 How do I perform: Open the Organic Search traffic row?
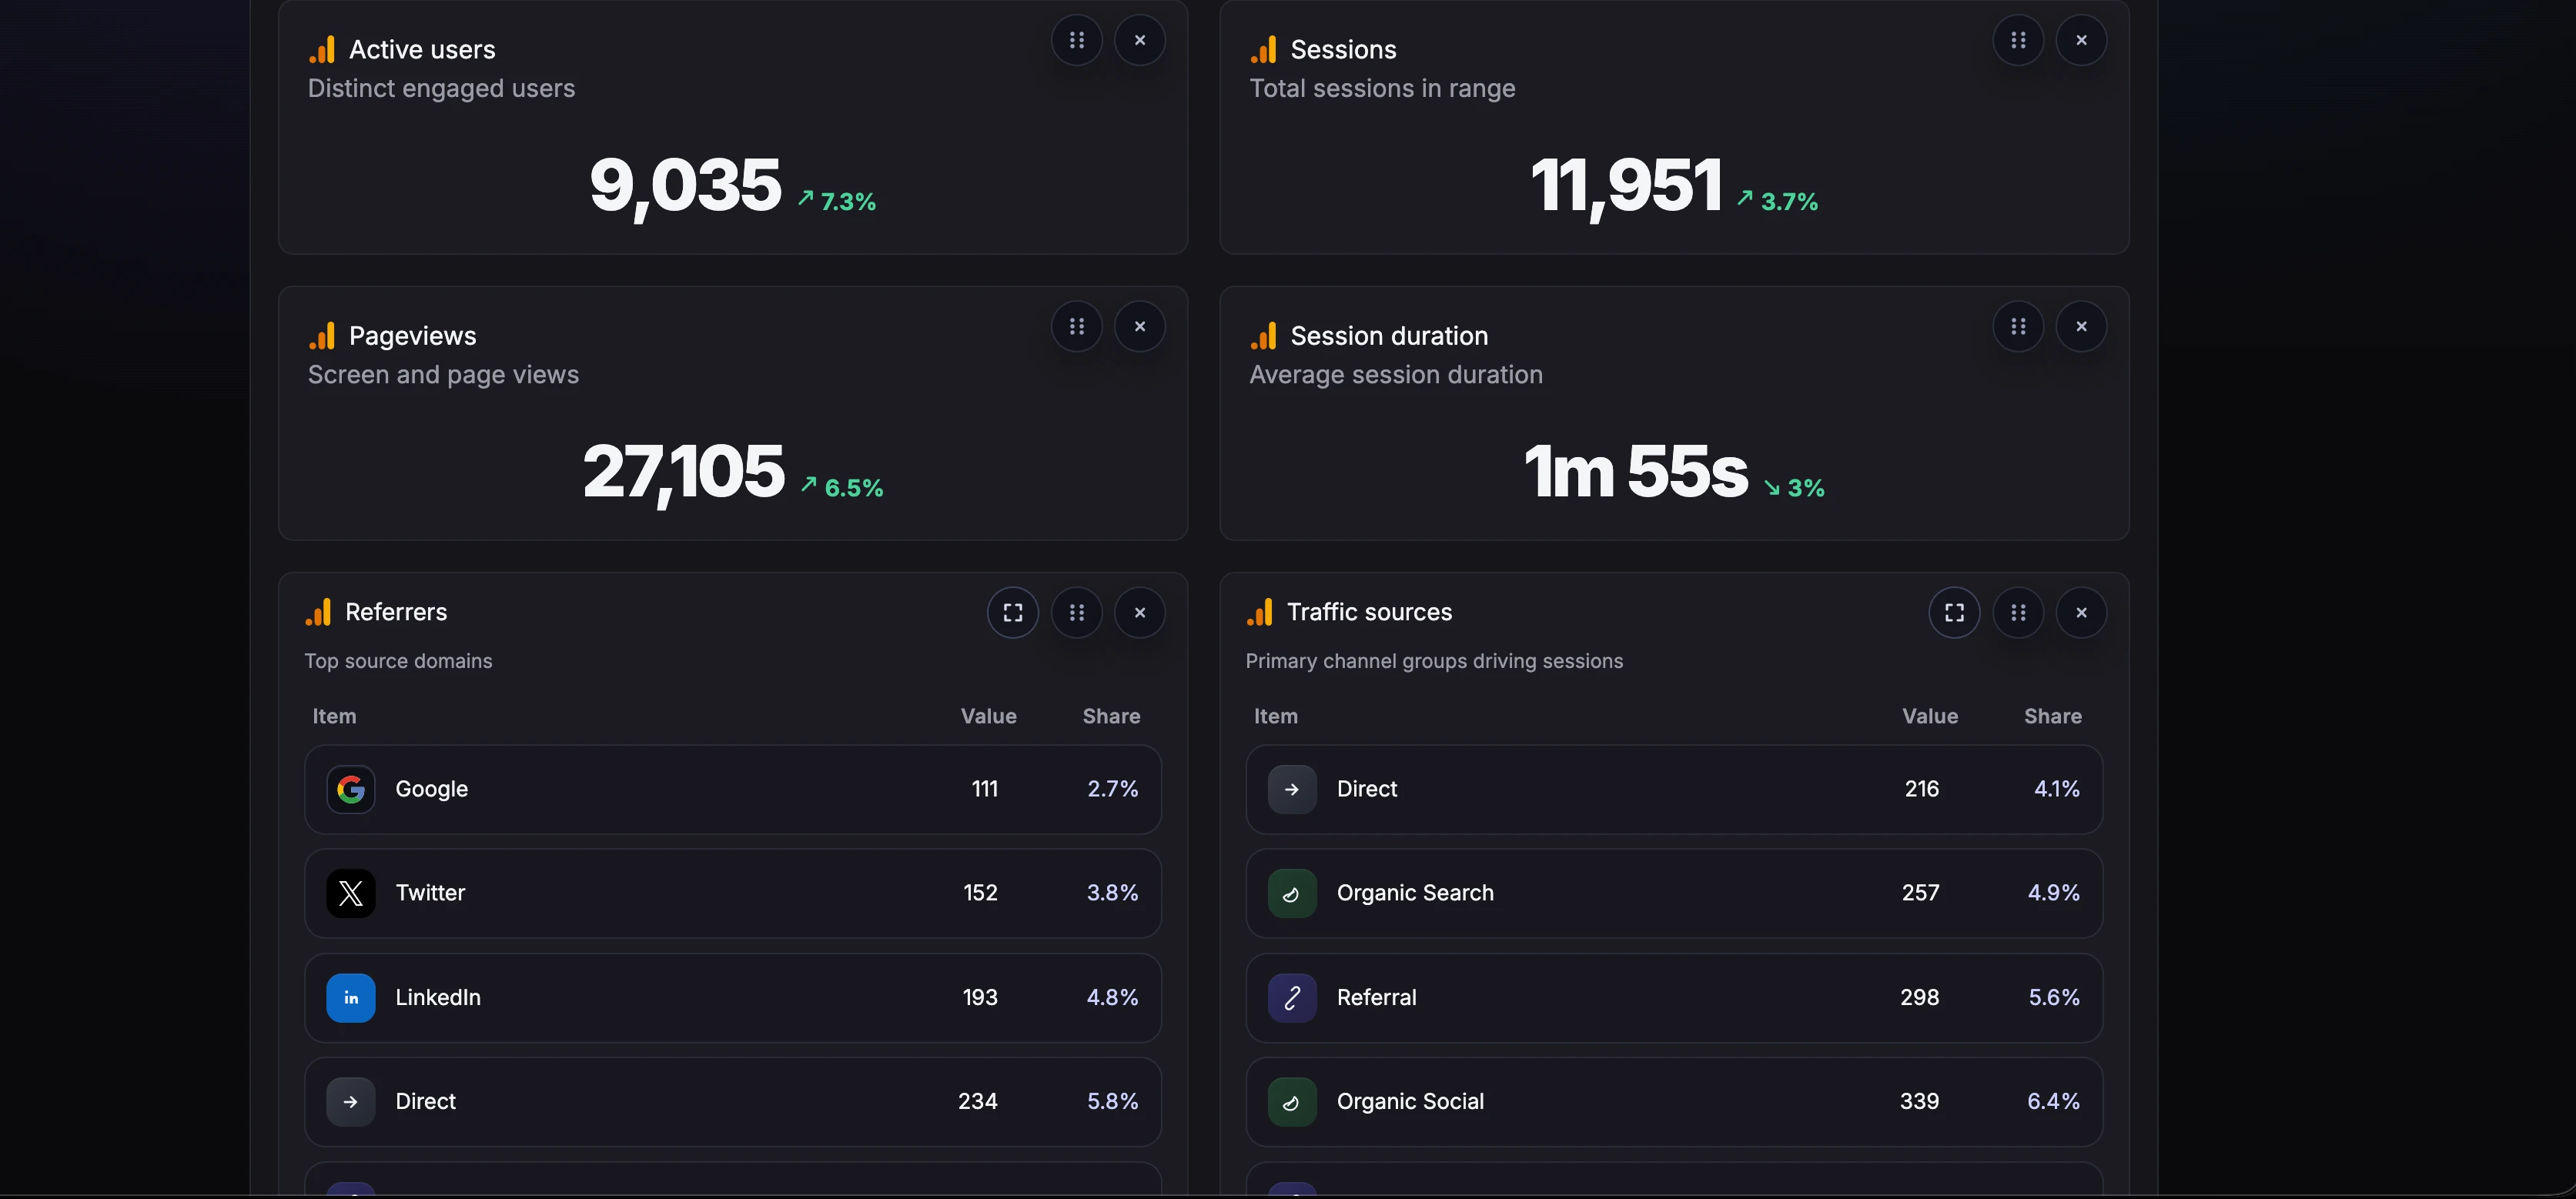pos(1673,893)
